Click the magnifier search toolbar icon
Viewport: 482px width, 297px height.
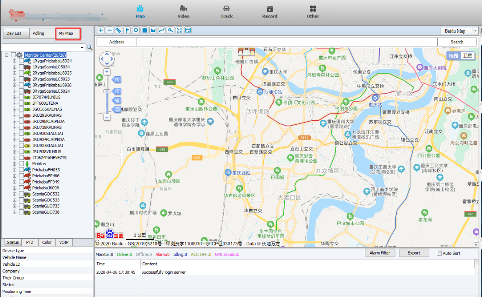(171, 30)
